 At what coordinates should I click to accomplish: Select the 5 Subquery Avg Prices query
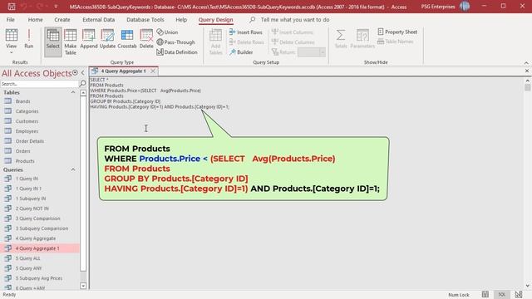coord(39,278)
